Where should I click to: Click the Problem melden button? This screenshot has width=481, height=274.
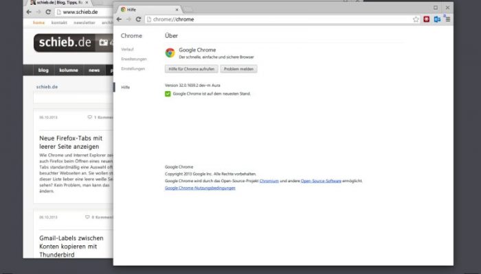[x=238, y=68]
